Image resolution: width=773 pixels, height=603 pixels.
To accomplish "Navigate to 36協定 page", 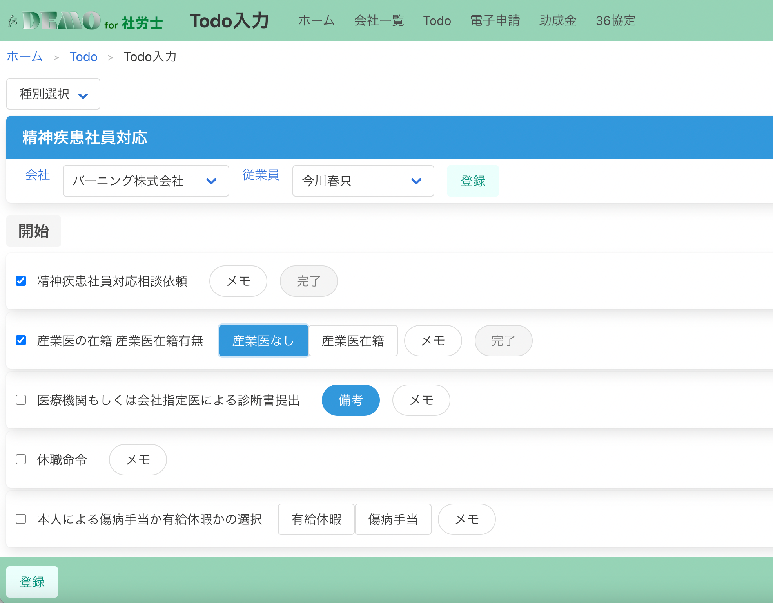I will [x=615, y=20].
